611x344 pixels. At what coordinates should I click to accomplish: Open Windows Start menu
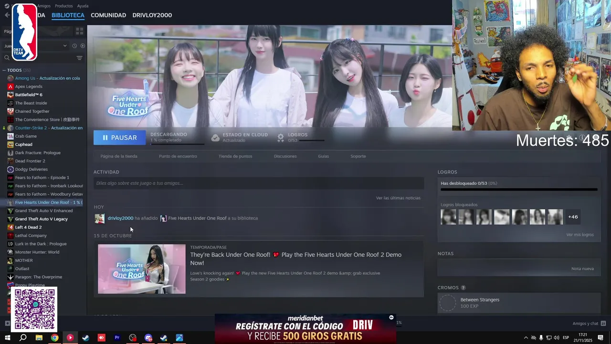click(8, 338)
